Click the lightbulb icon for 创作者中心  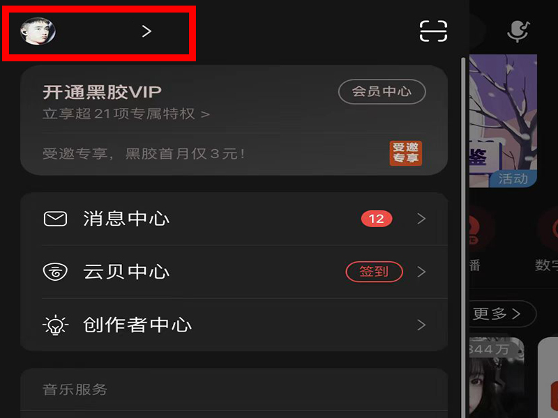pos(55,325)
